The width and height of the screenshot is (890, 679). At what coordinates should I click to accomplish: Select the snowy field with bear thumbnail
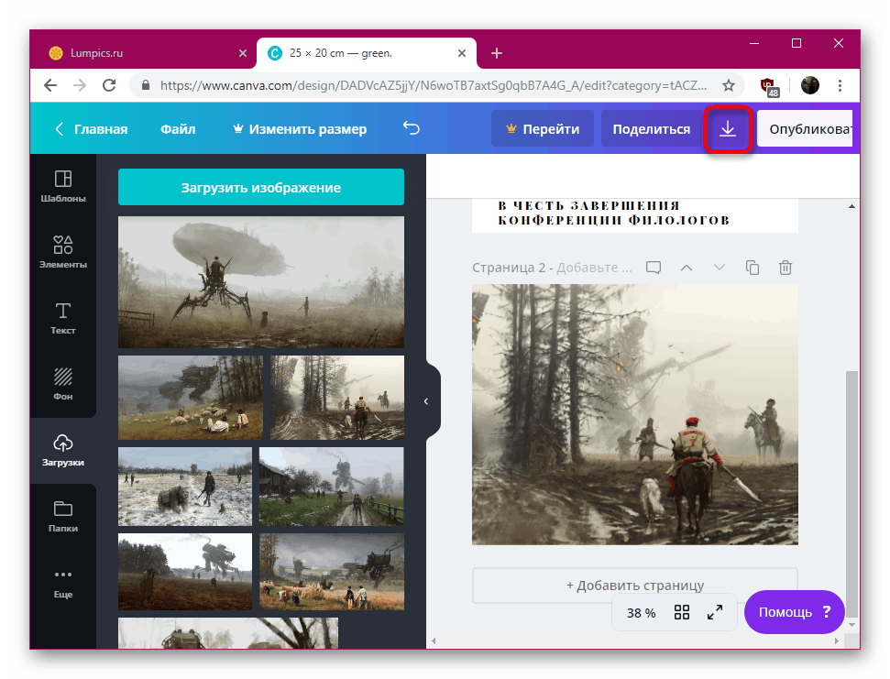click(x=185, y=487)
